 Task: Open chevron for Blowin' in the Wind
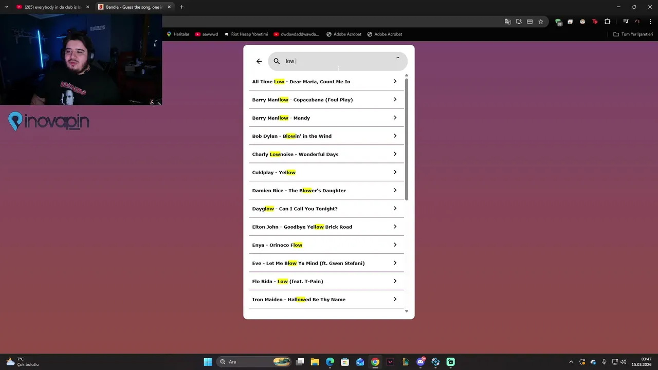pyautogui.click(x=395, y=136)
